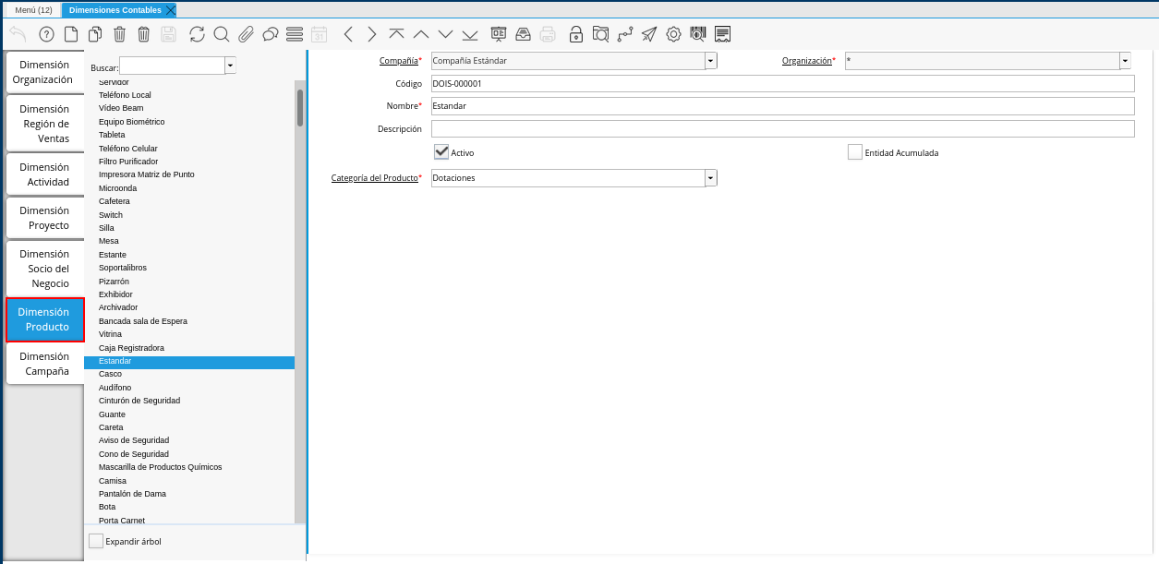The height and width of the screenshot is (564, 1159).
Task: Select Caja Registradora in the tree list
Action: 131,348
